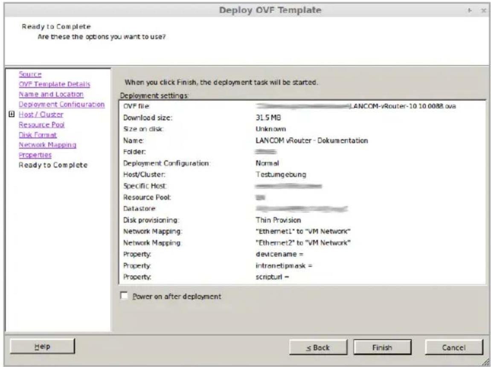Select the LANCOM-vRouter-10.10.0088.ova file value
The height and width of the screenshot is (367, 491).
click(403, 106)
